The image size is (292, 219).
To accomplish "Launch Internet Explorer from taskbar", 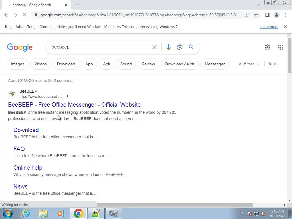I will coord(25,213).
